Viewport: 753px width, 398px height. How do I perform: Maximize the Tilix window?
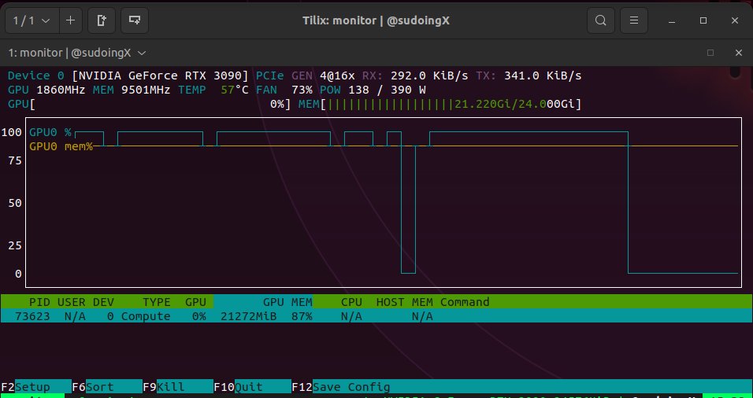click(x=703, y=20)
